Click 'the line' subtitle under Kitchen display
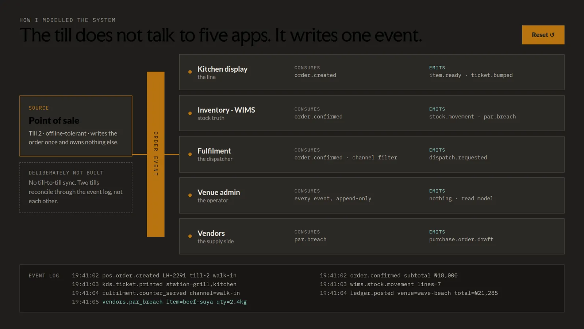 [x=207, y=77]
